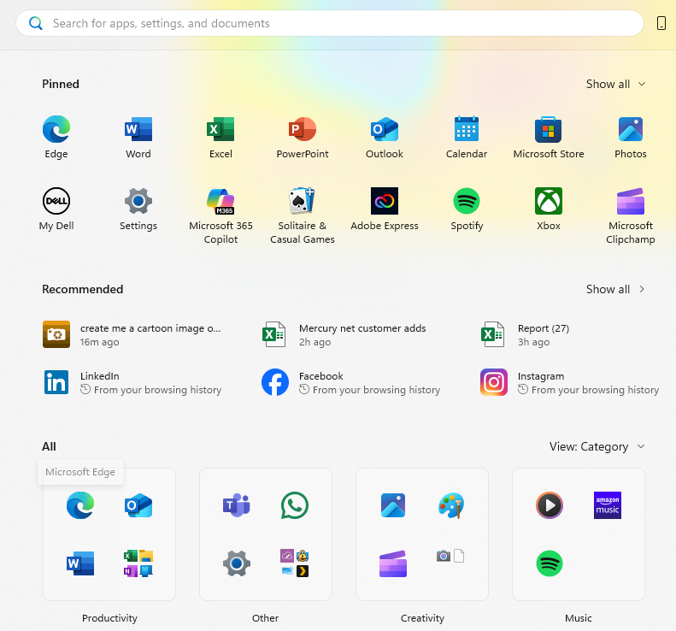Launch the pinned Outlook app
676x631 pixels.
[385, 137]
